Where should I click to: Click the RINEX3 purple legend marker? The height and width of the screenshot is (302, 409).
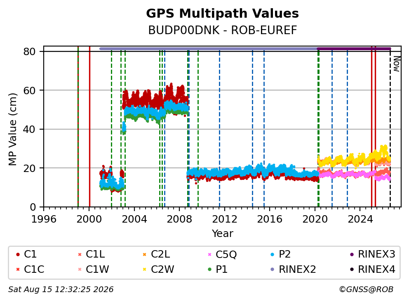(352, 254)
